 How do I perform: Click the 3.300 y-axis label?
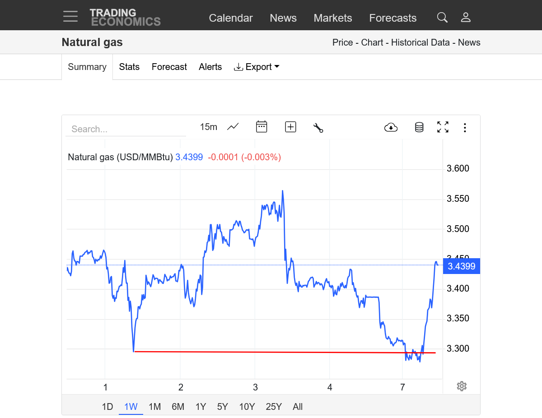point(458,348)
